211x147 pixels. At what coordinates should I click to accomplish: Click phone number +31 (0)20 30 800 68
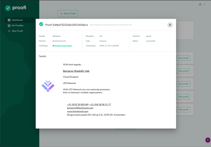point(77,104)
